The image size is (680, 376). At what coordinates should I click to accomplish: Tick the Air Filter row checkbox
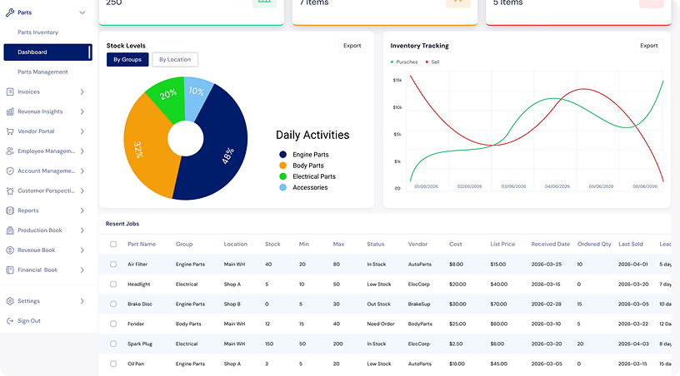pos(113,264)
